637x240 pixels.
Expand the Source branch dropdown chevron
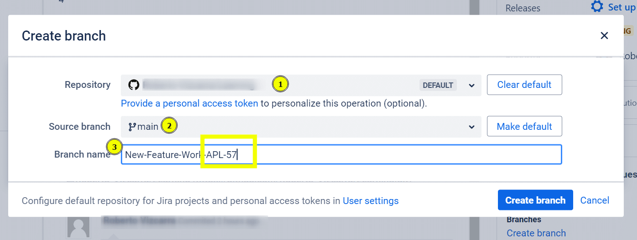471,127
